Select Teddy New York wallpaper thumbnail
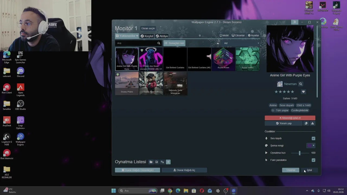 151,83
